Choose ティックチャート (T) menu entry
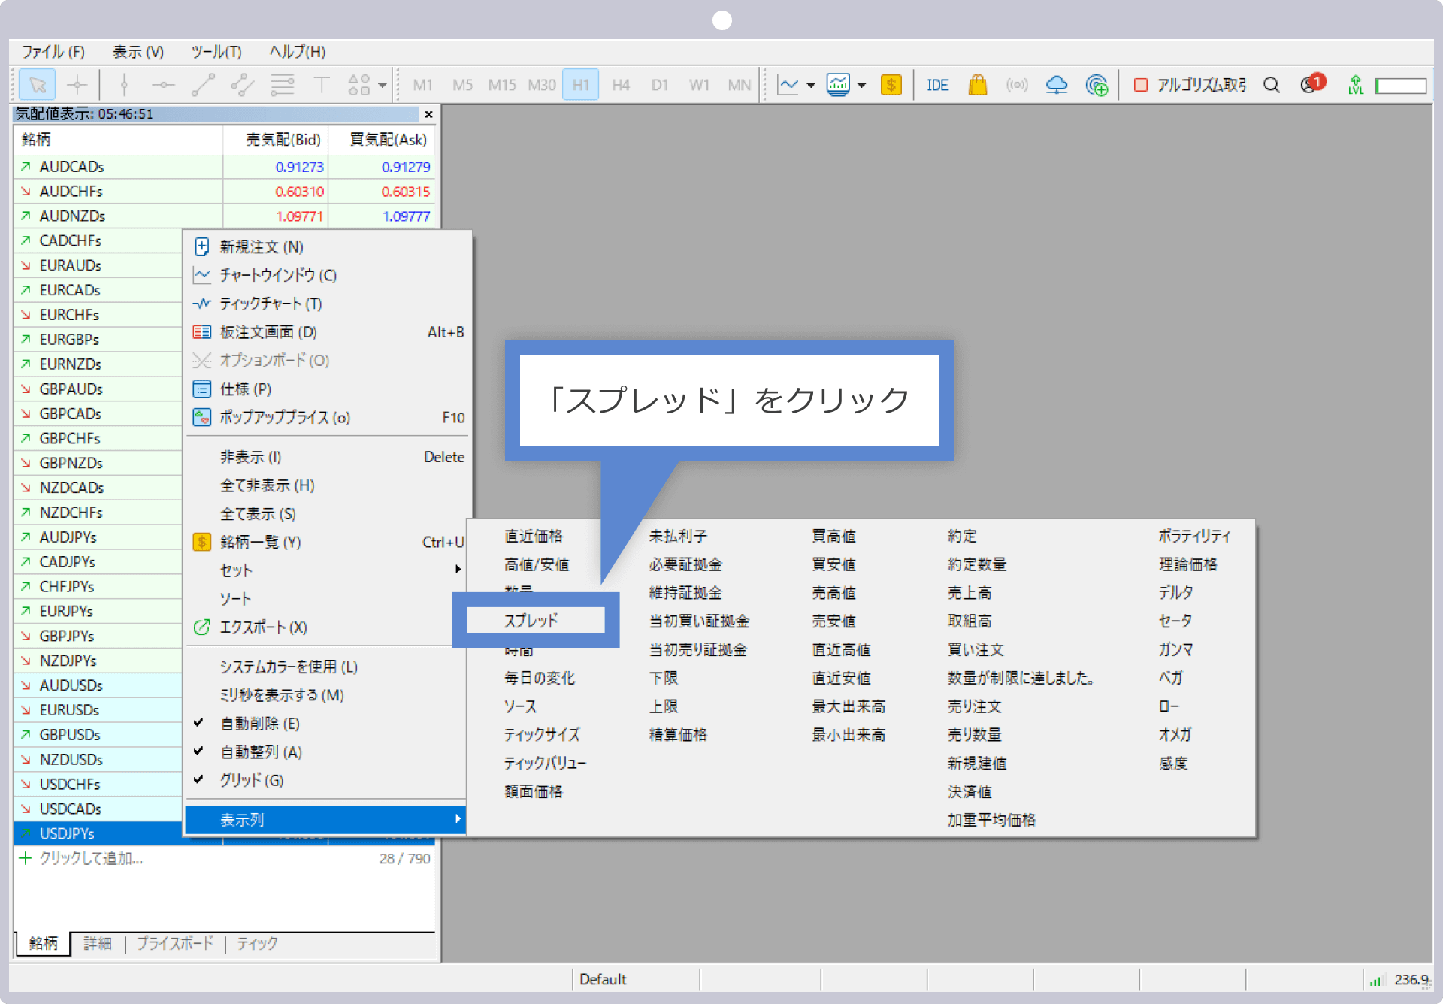Screen dimensions: 1443x1004 pos(328,304)
